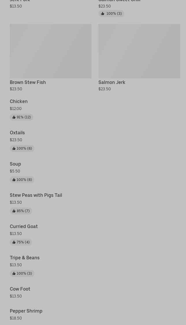Select the Salmon Jerk title
This screenshot has height=325, width=186.
click(112, 82)
